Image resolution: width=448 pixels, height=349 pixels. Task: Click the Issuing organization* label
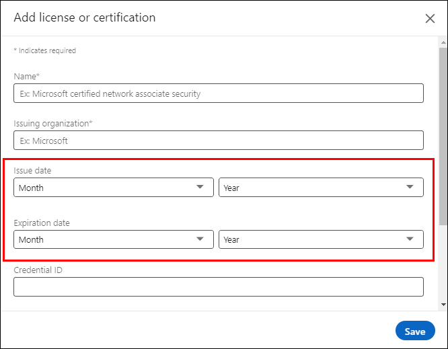coord(53,124)
